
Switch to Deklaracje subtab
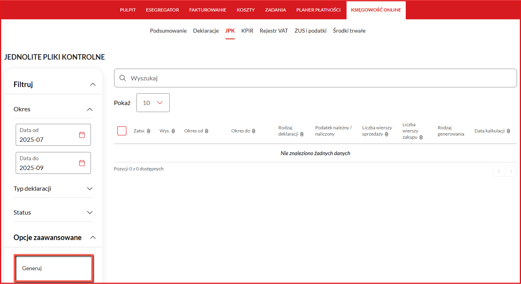[x=206, y=31]
